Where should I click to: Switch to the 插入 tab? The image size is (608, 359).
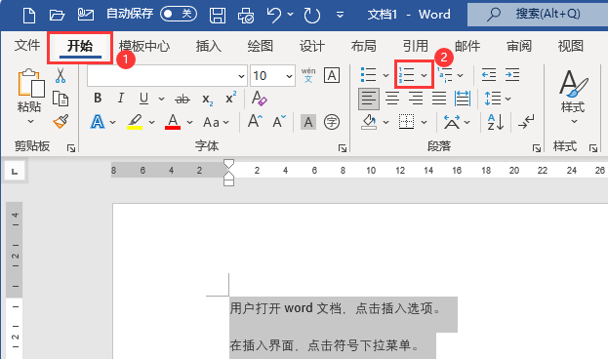[x=209, y=46]
